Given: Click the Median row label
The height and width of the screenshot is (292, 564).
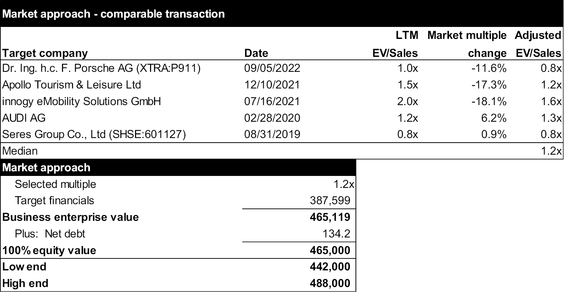Looking at the screenshot, I should (20, 151).
